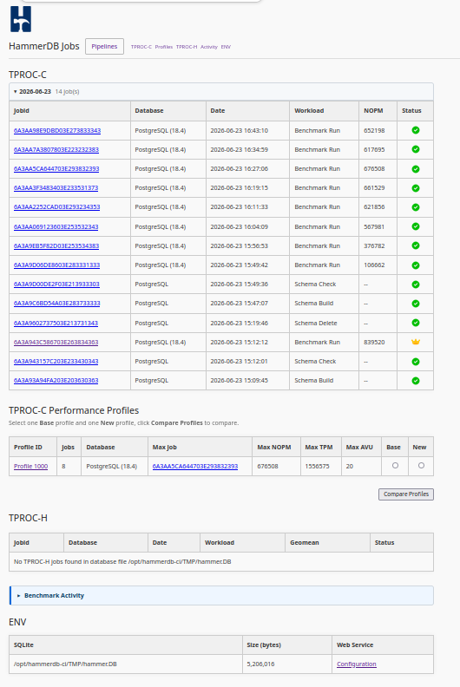Viewport: 460px width, 687px height.
Task: Open job 6A3AA3F3483403E233531373
Action: click(56, 188)
